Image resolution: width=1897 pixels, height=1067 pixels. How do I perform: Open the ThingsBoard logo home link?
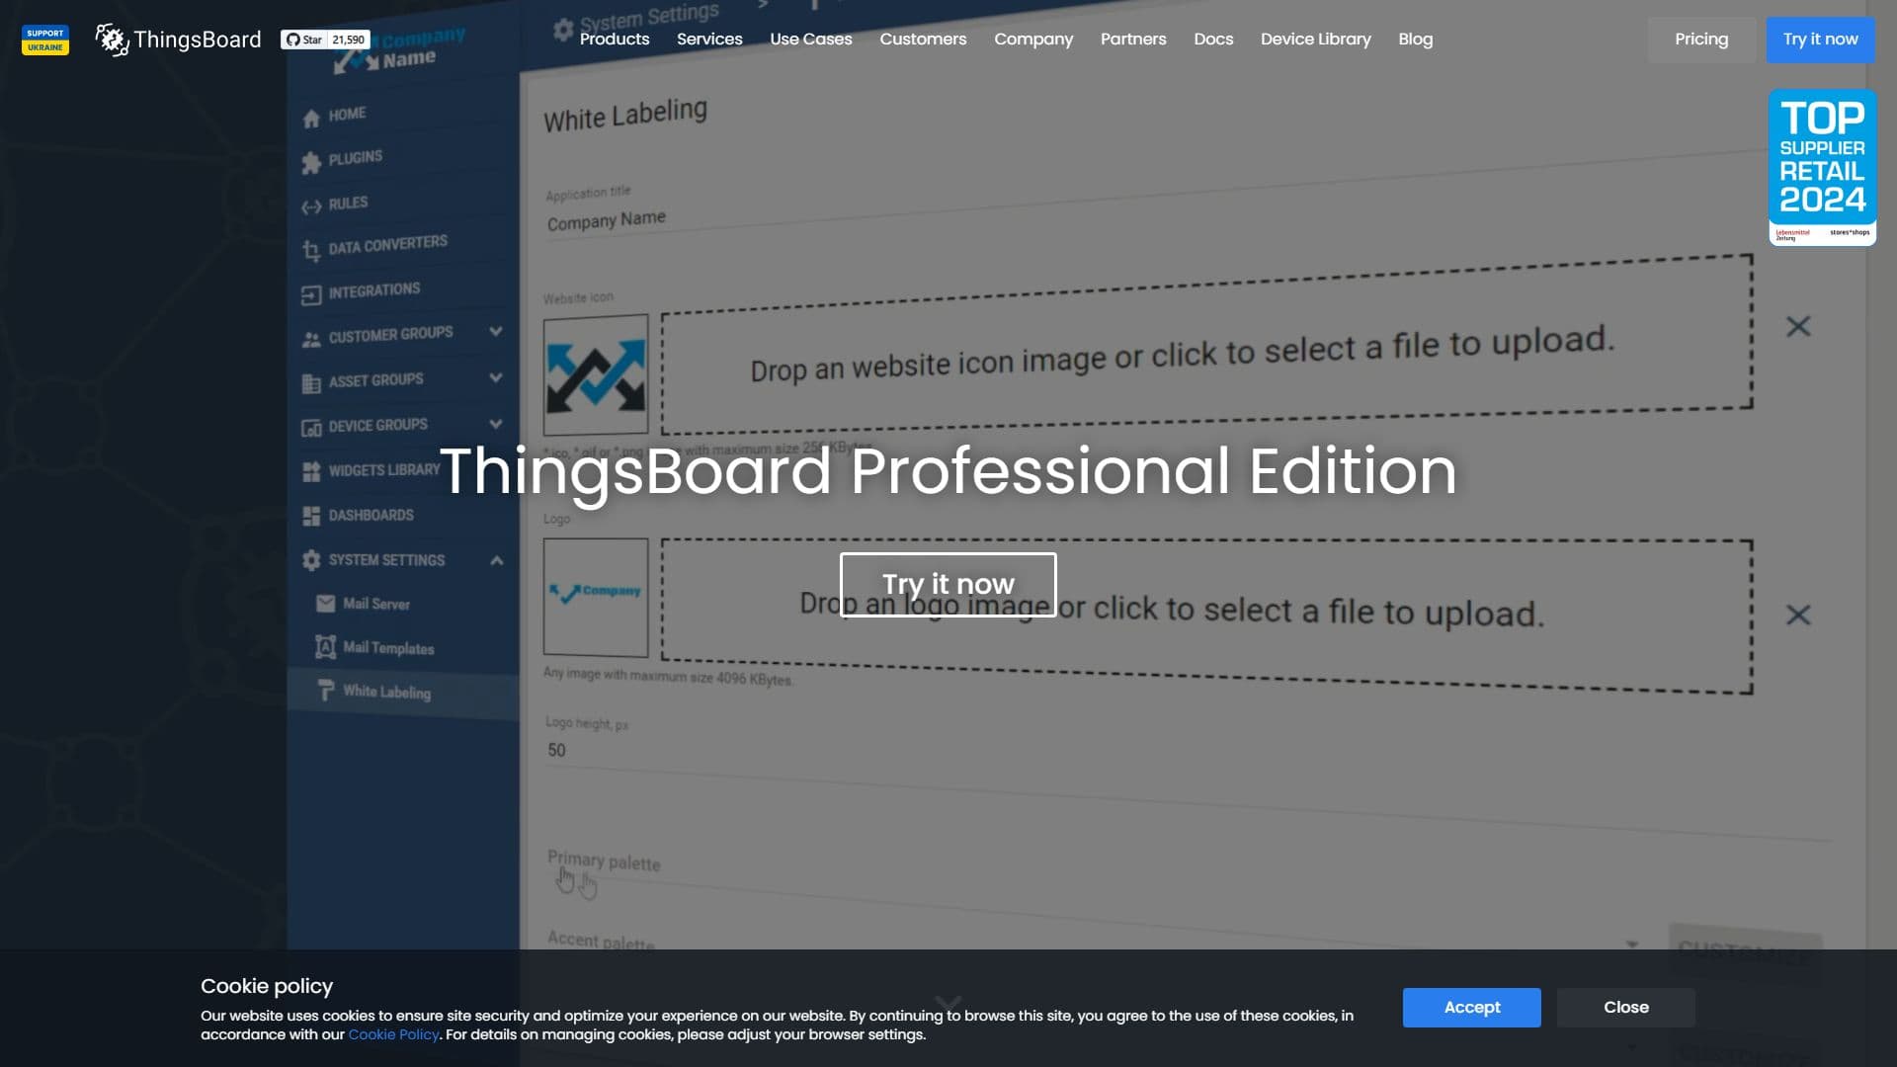tap(179, 40)
